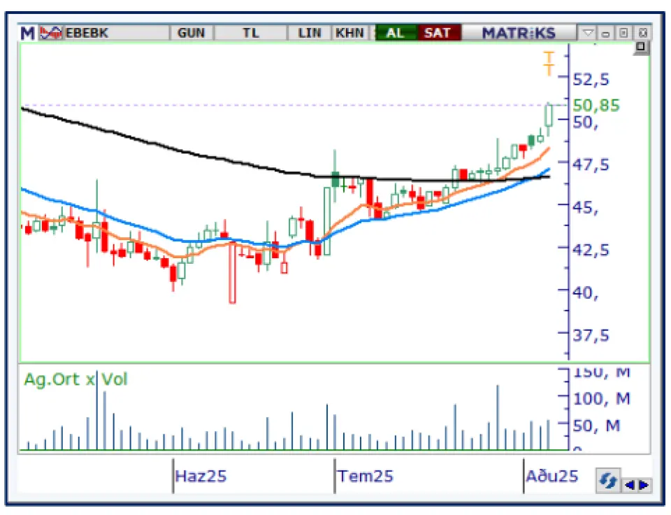The image size is (671, 515).
Task: Click the blue refresh arrows icon
Action: click(x=608, y=481)
